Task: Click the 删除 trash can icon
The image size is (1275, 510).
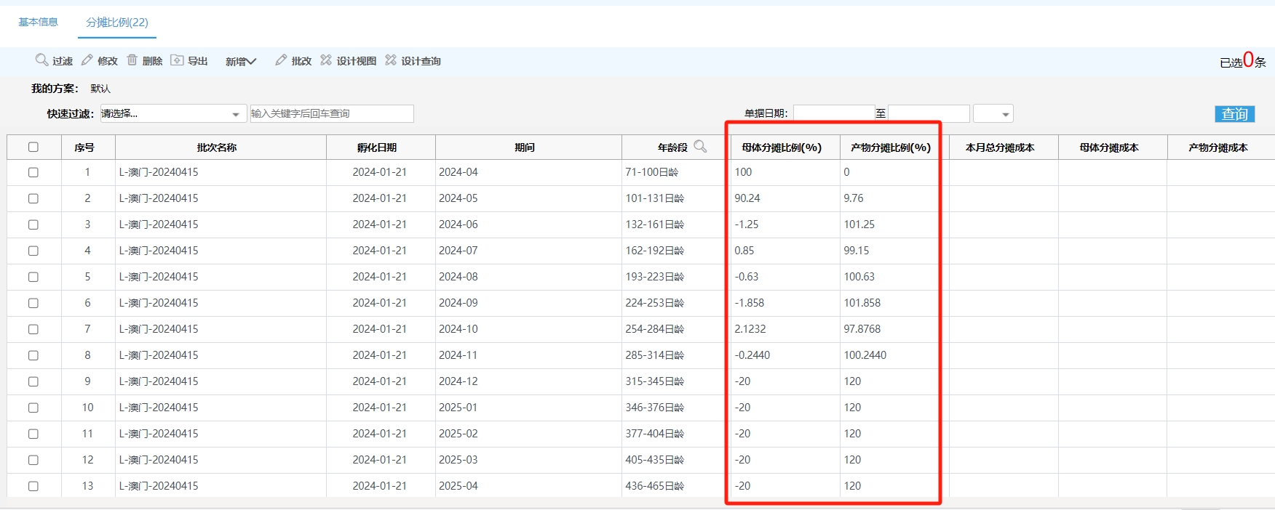Action: (x=132, y=60)
